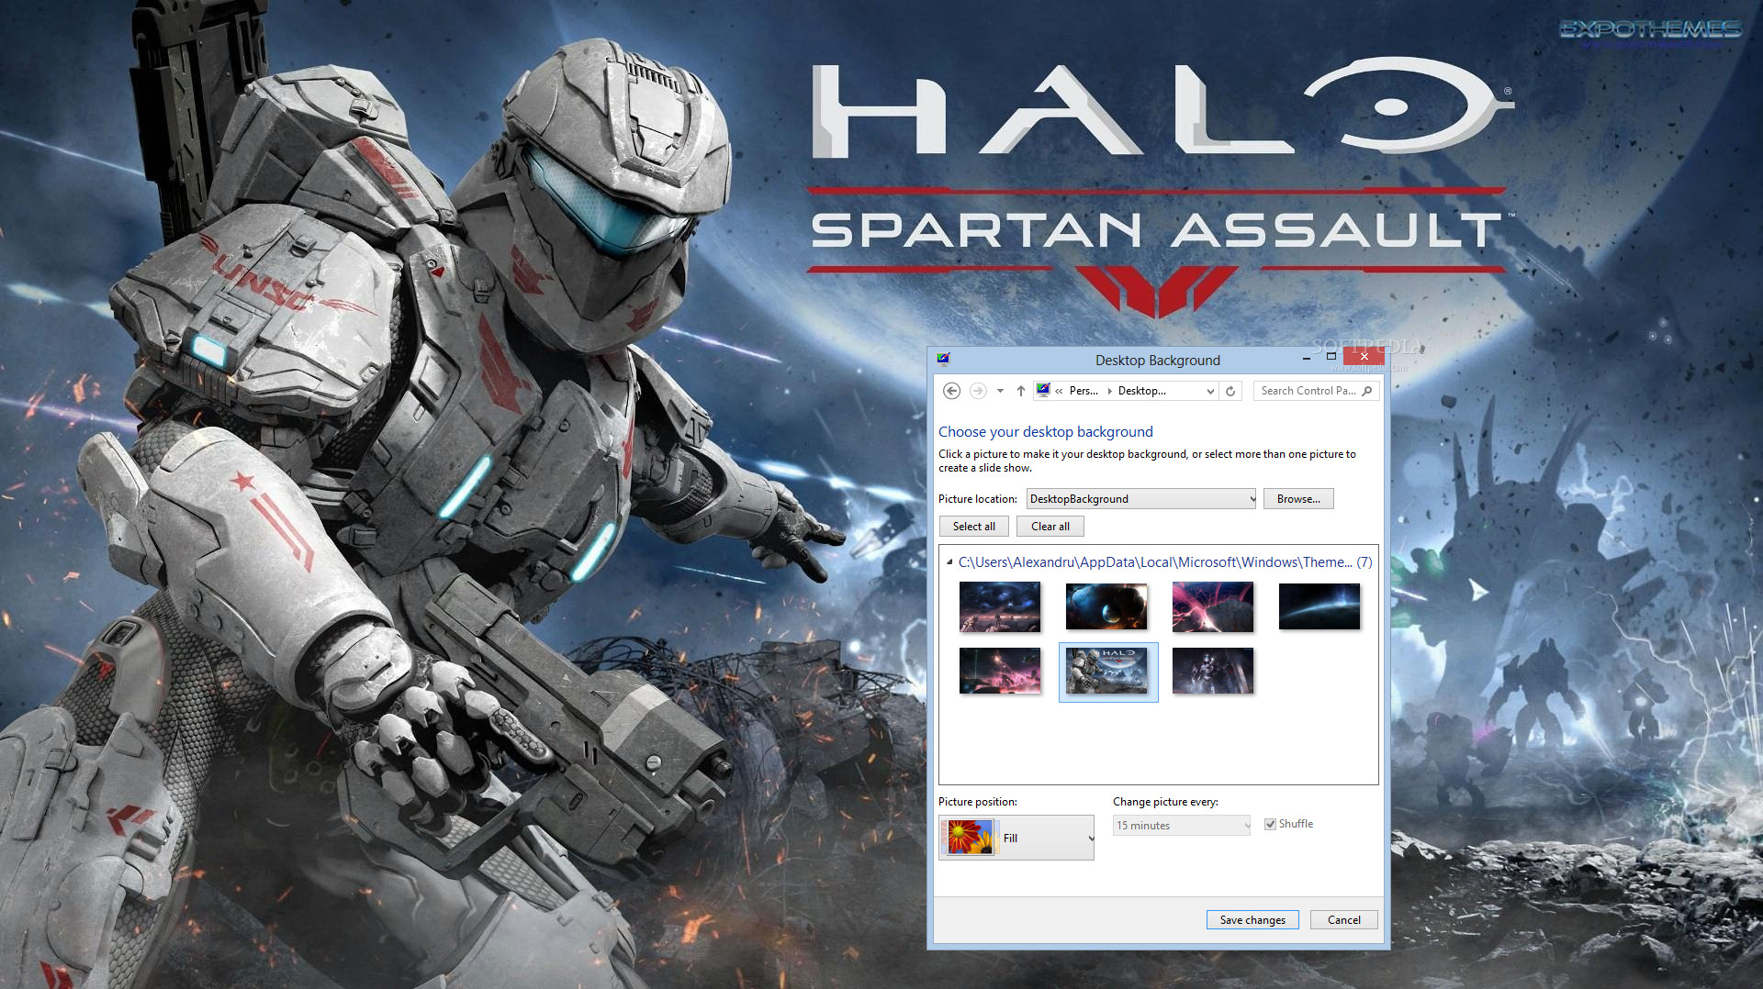This screenshot has width=1763, height=989.
Task: Select the purple nebula wallpaper in second row
Action: pyautogui.click(x=1000, y=671)
